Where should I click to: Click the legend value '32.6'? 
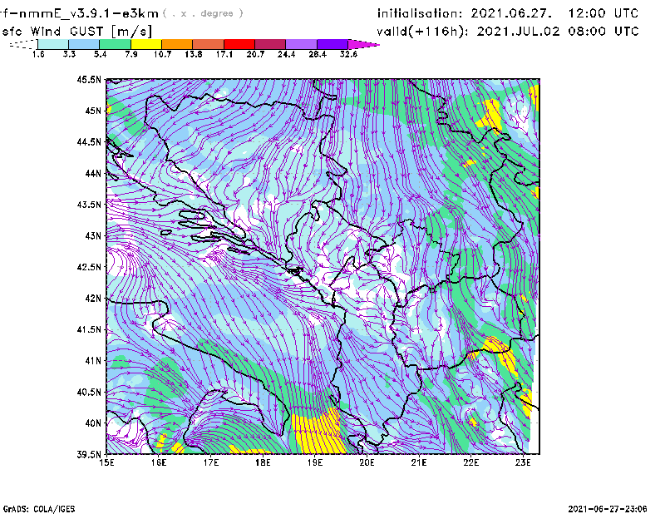click(348, 54)
